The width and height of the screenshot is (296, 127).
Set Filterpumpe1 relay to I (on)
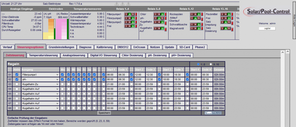[126, 14]
